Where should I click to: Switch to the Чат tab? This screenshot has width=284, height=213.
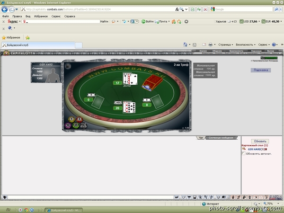pyautogui.click(x=201, y=138)
